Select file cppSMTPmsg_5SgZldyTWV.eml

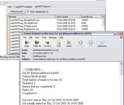[25, 29]
